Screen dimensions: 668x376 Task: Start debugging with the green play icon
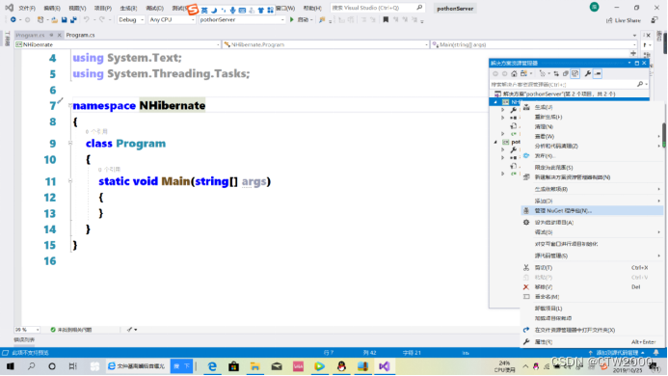pyautogui.click(x=292, y=19)
